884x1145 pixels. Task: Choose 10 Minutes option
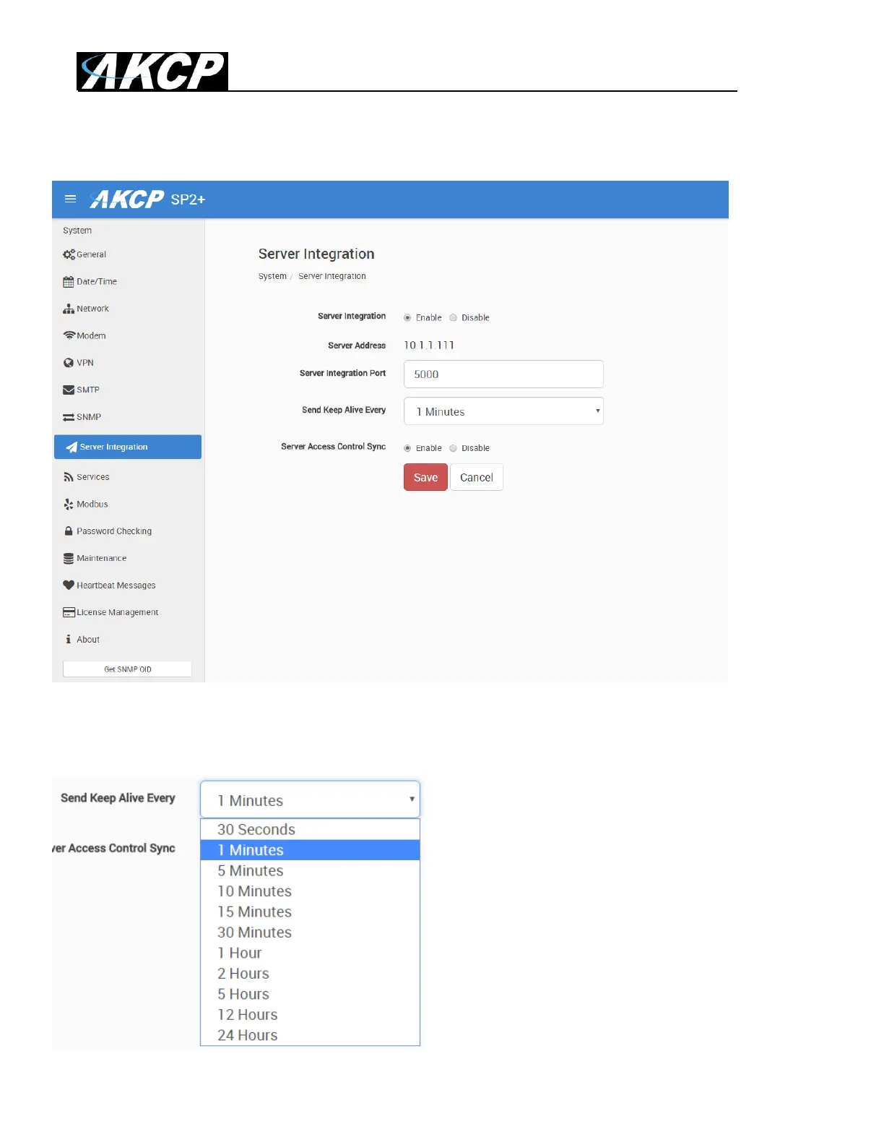click(x=310, y=891)
